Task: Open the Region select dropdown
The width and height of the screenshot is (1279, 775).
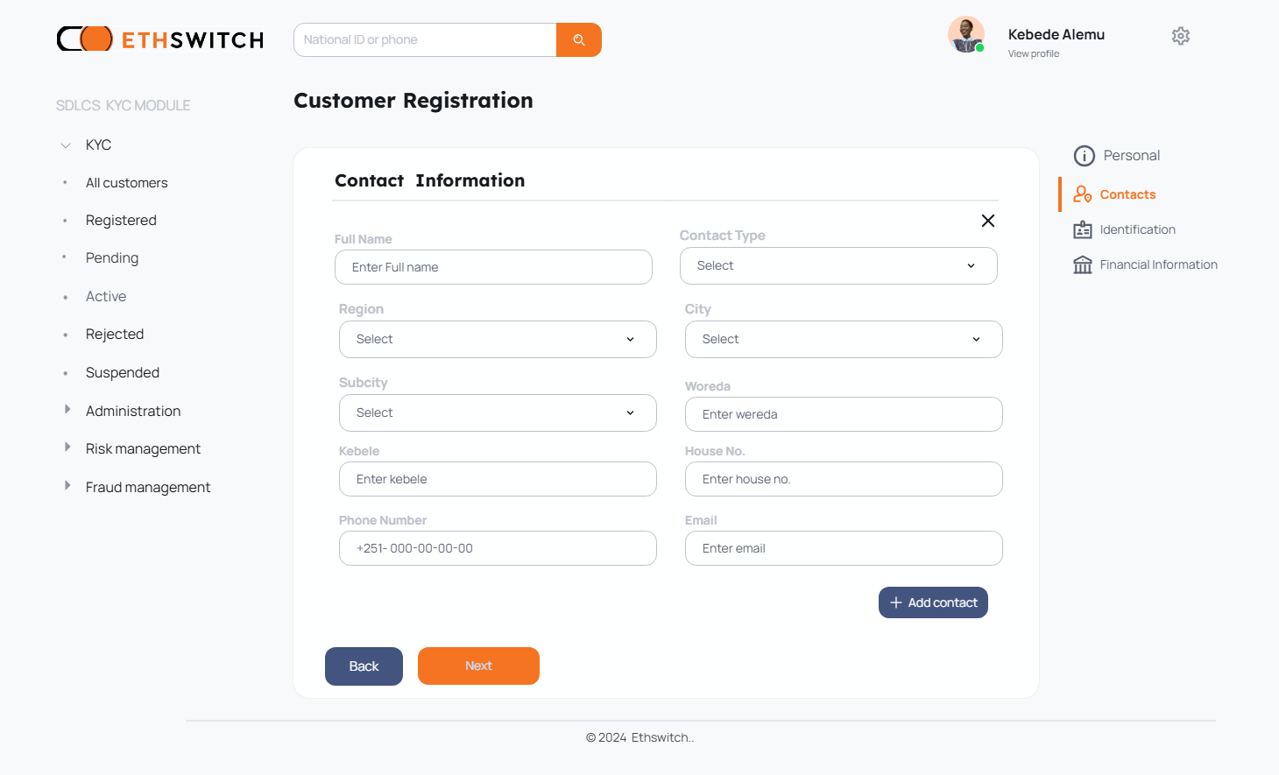Action: coord(498,340)
